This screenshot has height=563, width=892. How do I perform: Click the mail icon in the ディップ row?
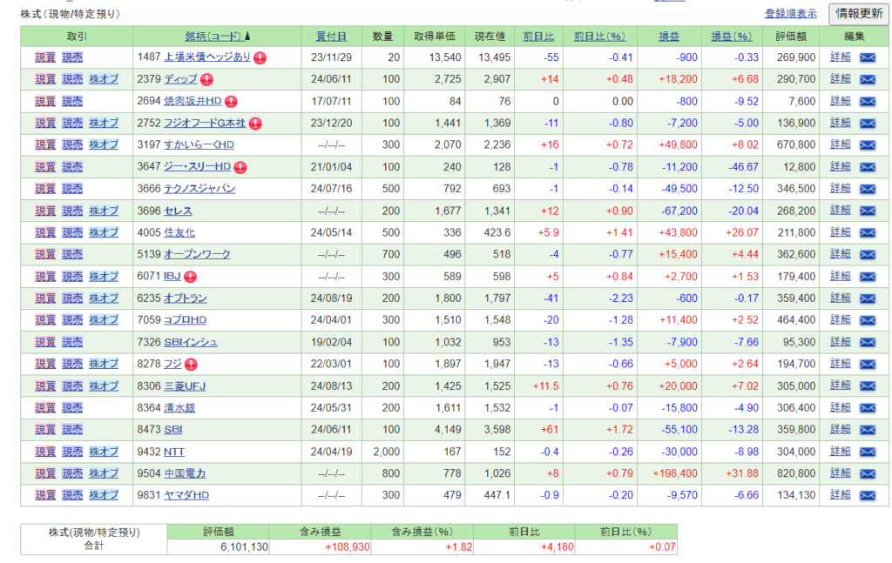click(x=867, y=79)
